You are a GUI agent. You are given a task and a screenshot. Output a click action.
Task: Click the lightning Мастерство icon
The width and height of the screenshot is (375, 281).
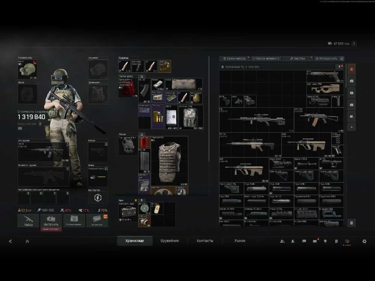coord(98,197)
